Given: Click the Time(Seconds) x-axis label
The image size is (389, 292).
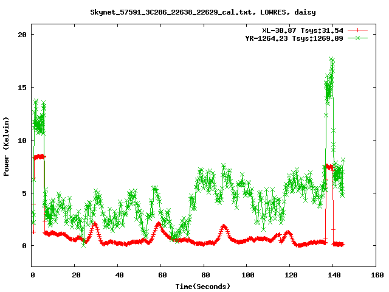Looking at the screenshot, I should click(203, 287).
